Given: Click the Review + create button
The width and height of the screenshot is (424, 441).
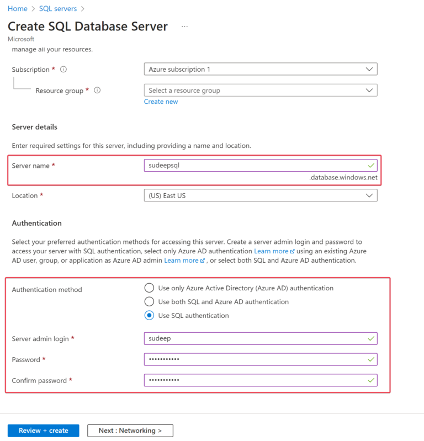Looking at the screenshot, I should click(x=44, y=431).
